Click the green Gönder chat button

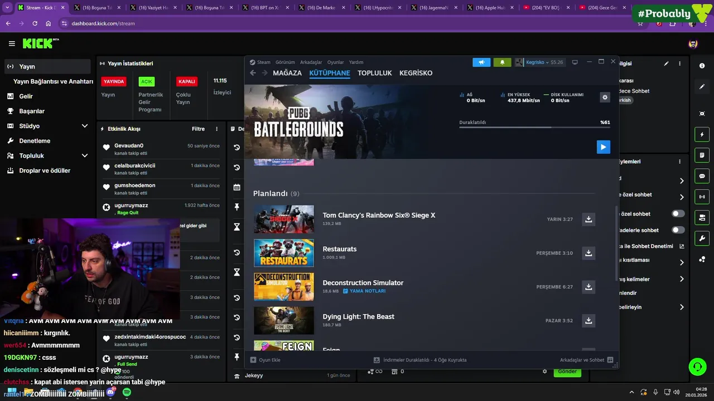pyautogui.click(x=567, y=371)
